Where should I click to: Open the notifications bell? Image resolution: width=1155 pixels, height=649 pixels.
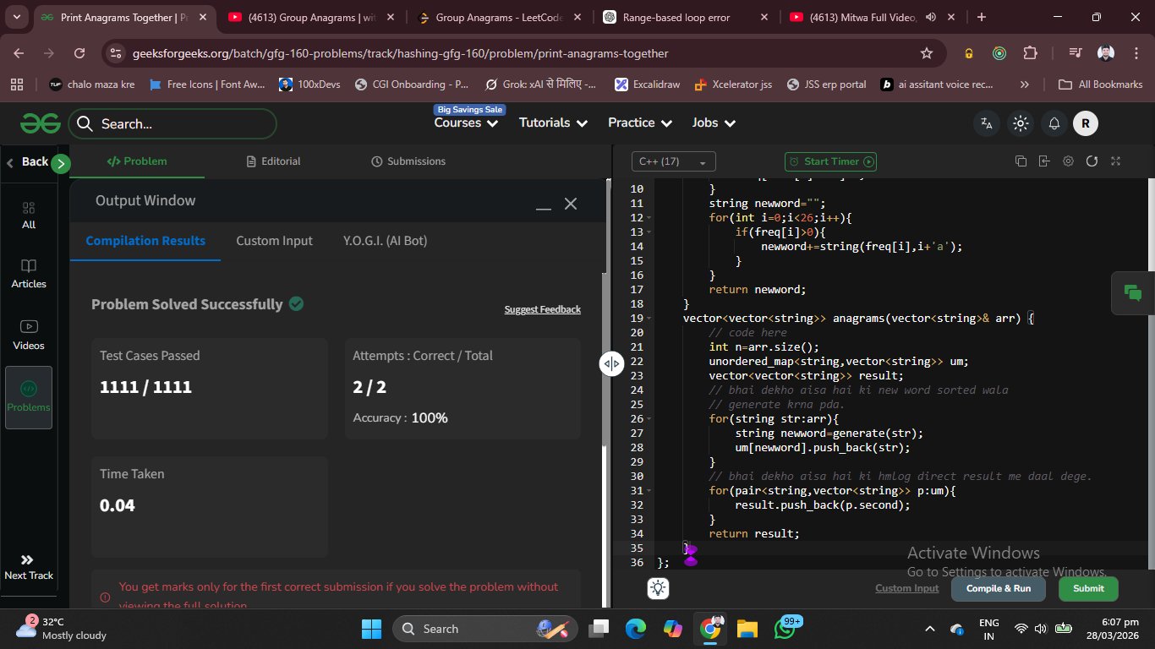click(x=1054, y=123)
